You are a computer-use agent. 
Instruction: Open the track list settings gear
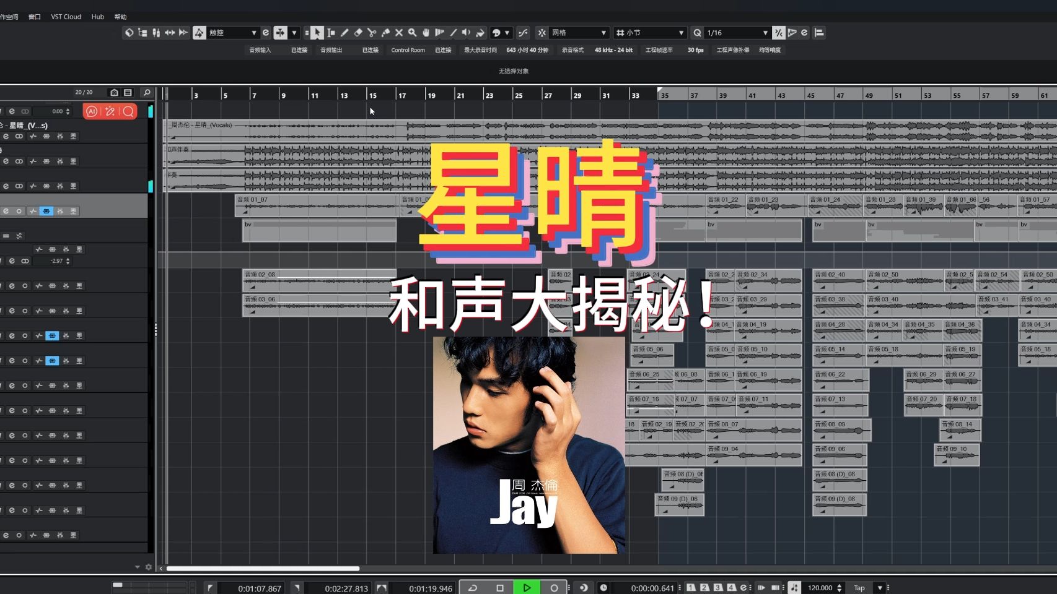[x=149, y=567]
